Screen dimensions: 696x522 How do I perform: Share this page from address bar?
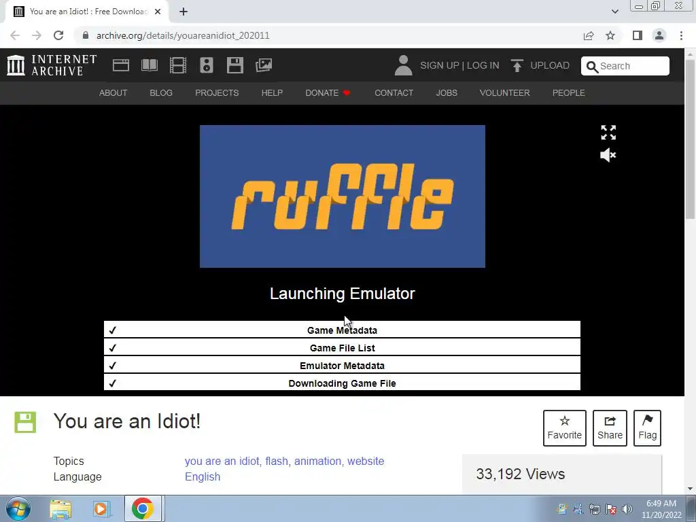point(589,35)
